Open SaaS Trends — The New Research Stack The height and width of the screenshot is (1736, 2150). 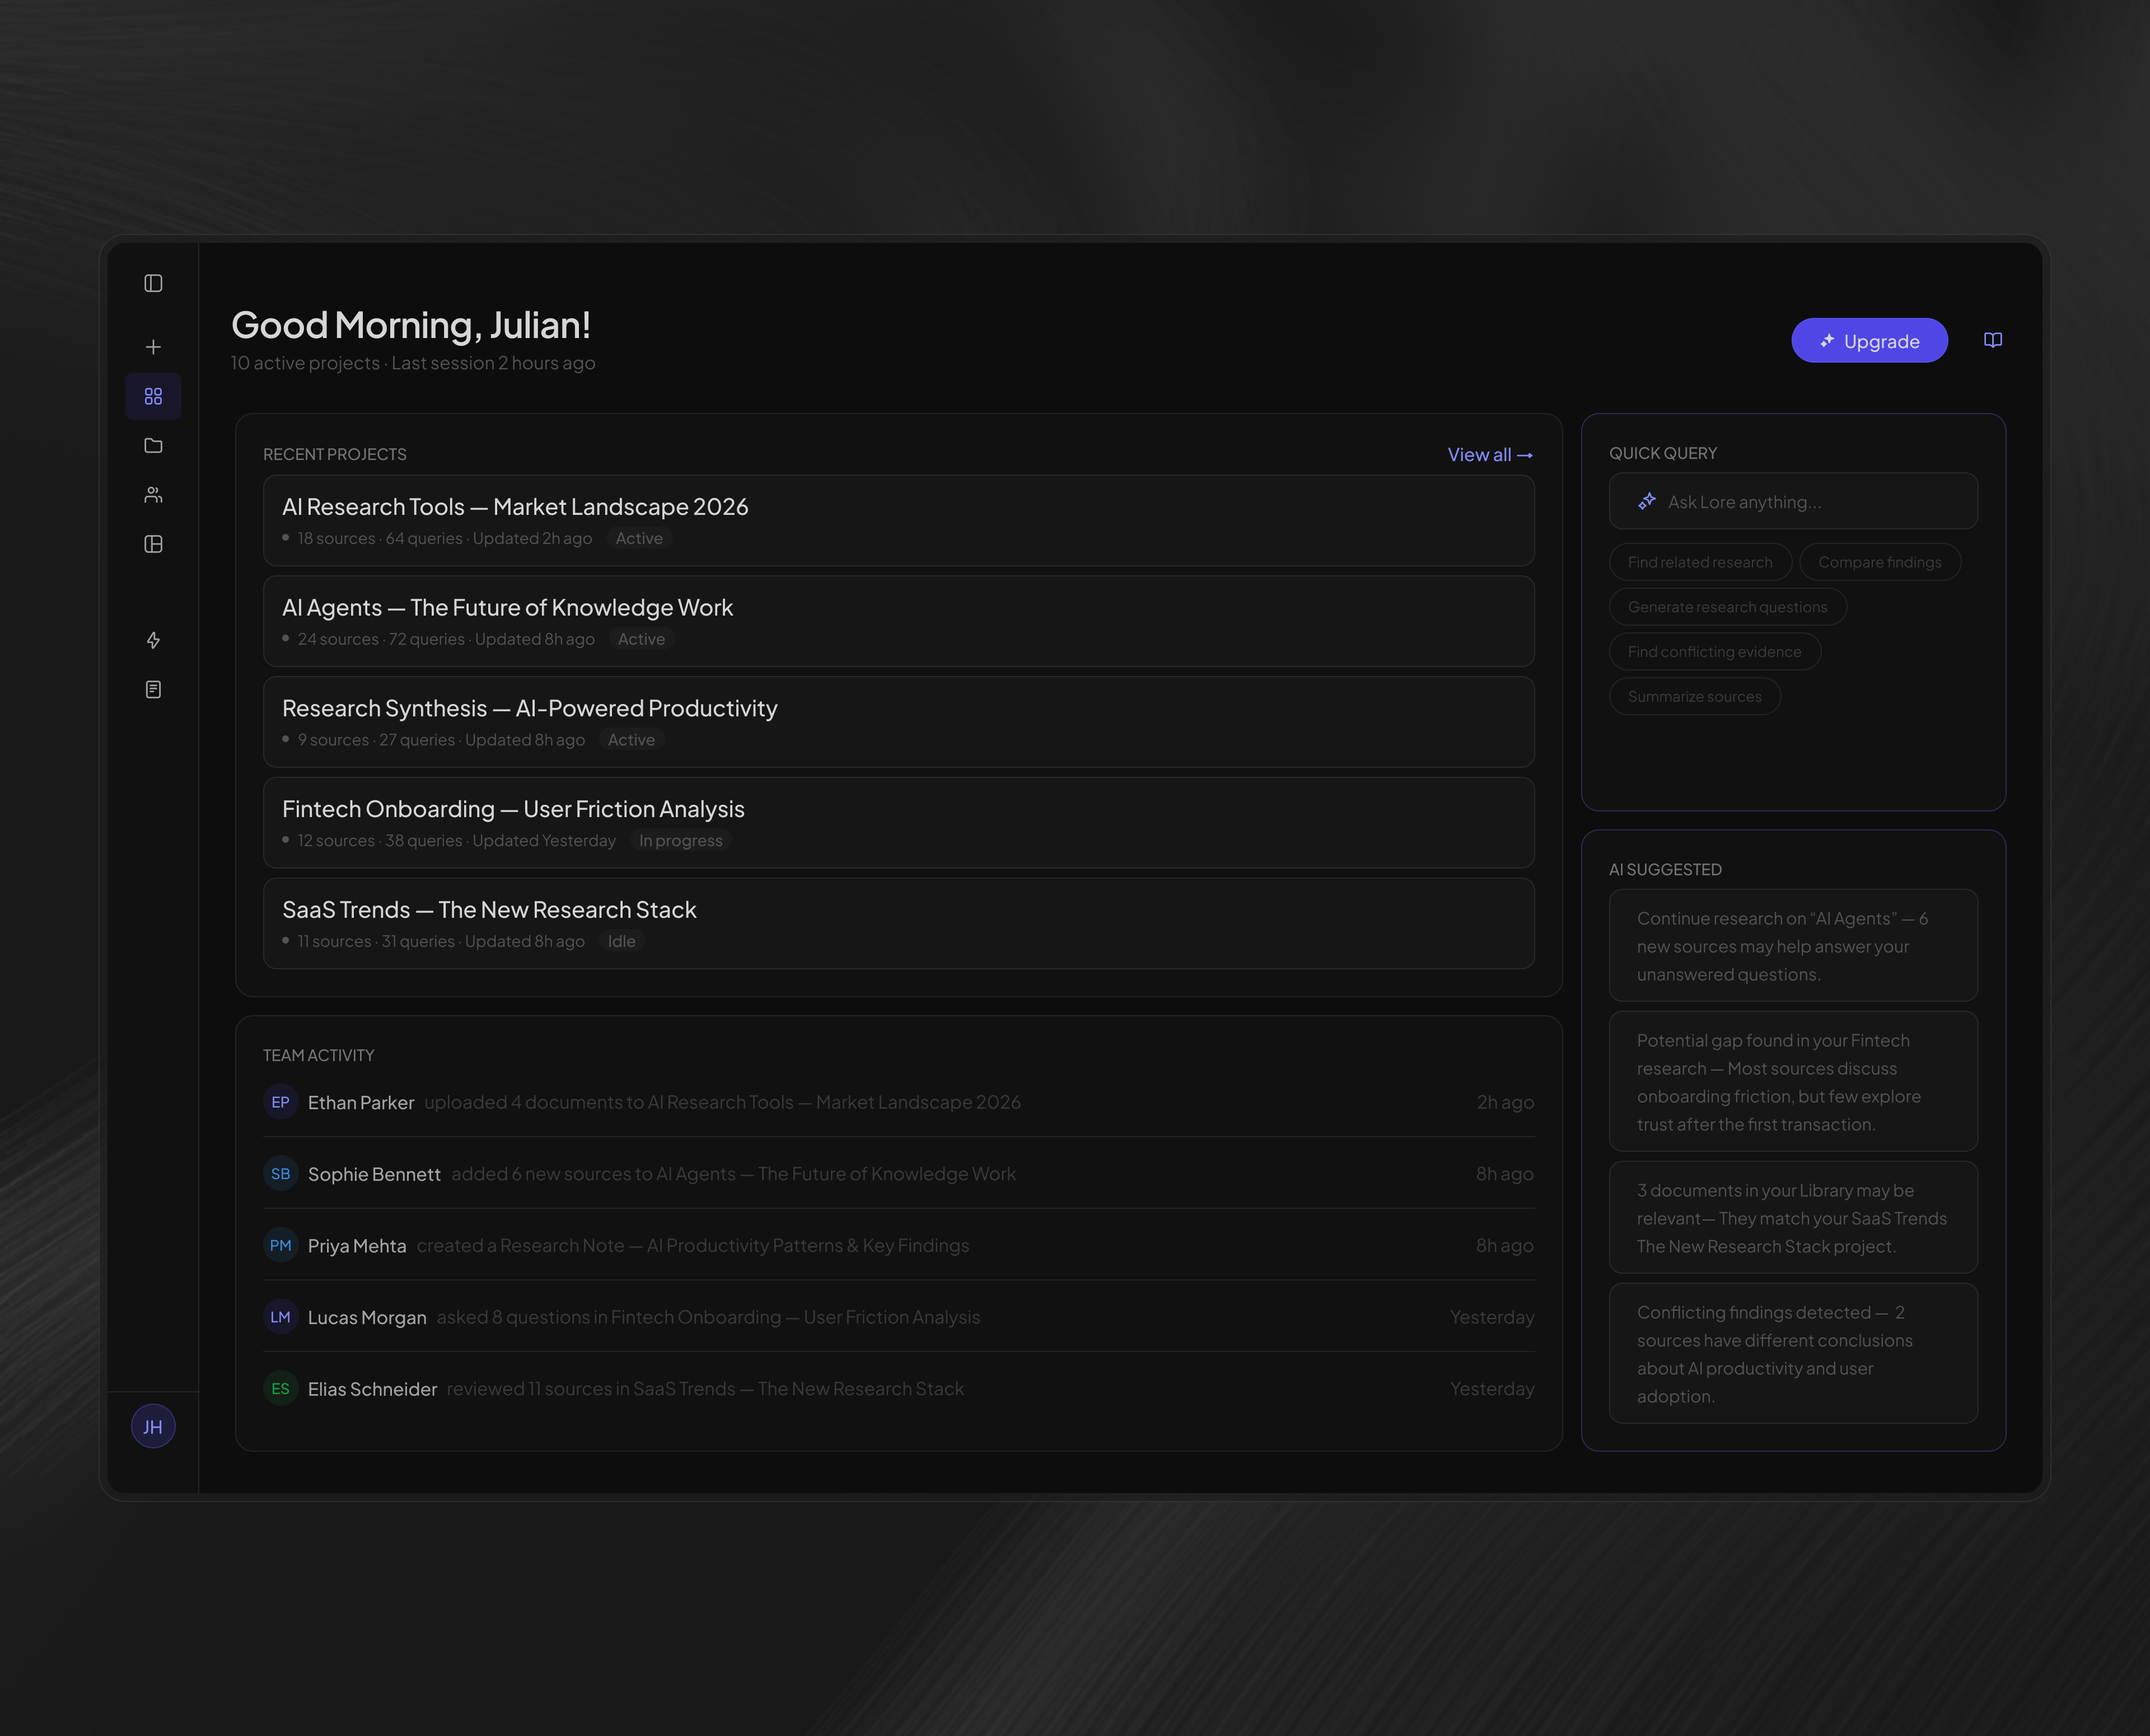coord(899,924)
